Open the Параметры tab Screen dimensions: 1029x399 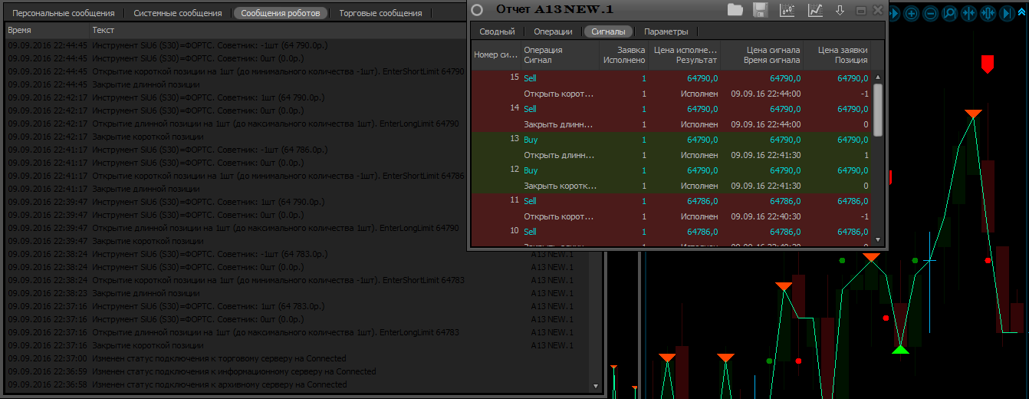[x=666, y=31]
